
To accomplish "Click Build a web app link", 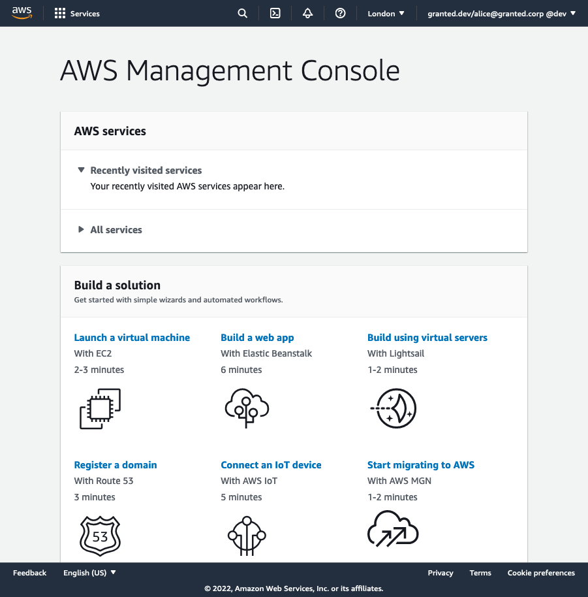I will click(x=257, y=338).
